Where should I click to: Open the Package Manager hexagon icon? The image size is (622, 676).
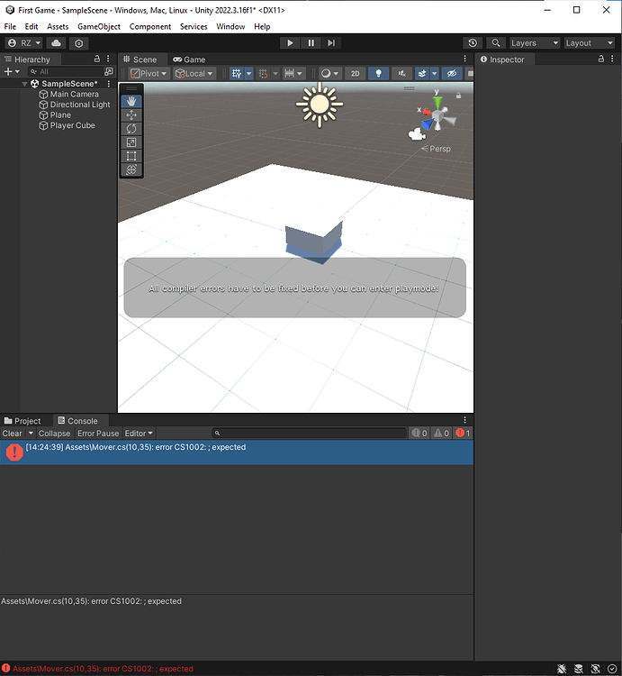[79, 43]
